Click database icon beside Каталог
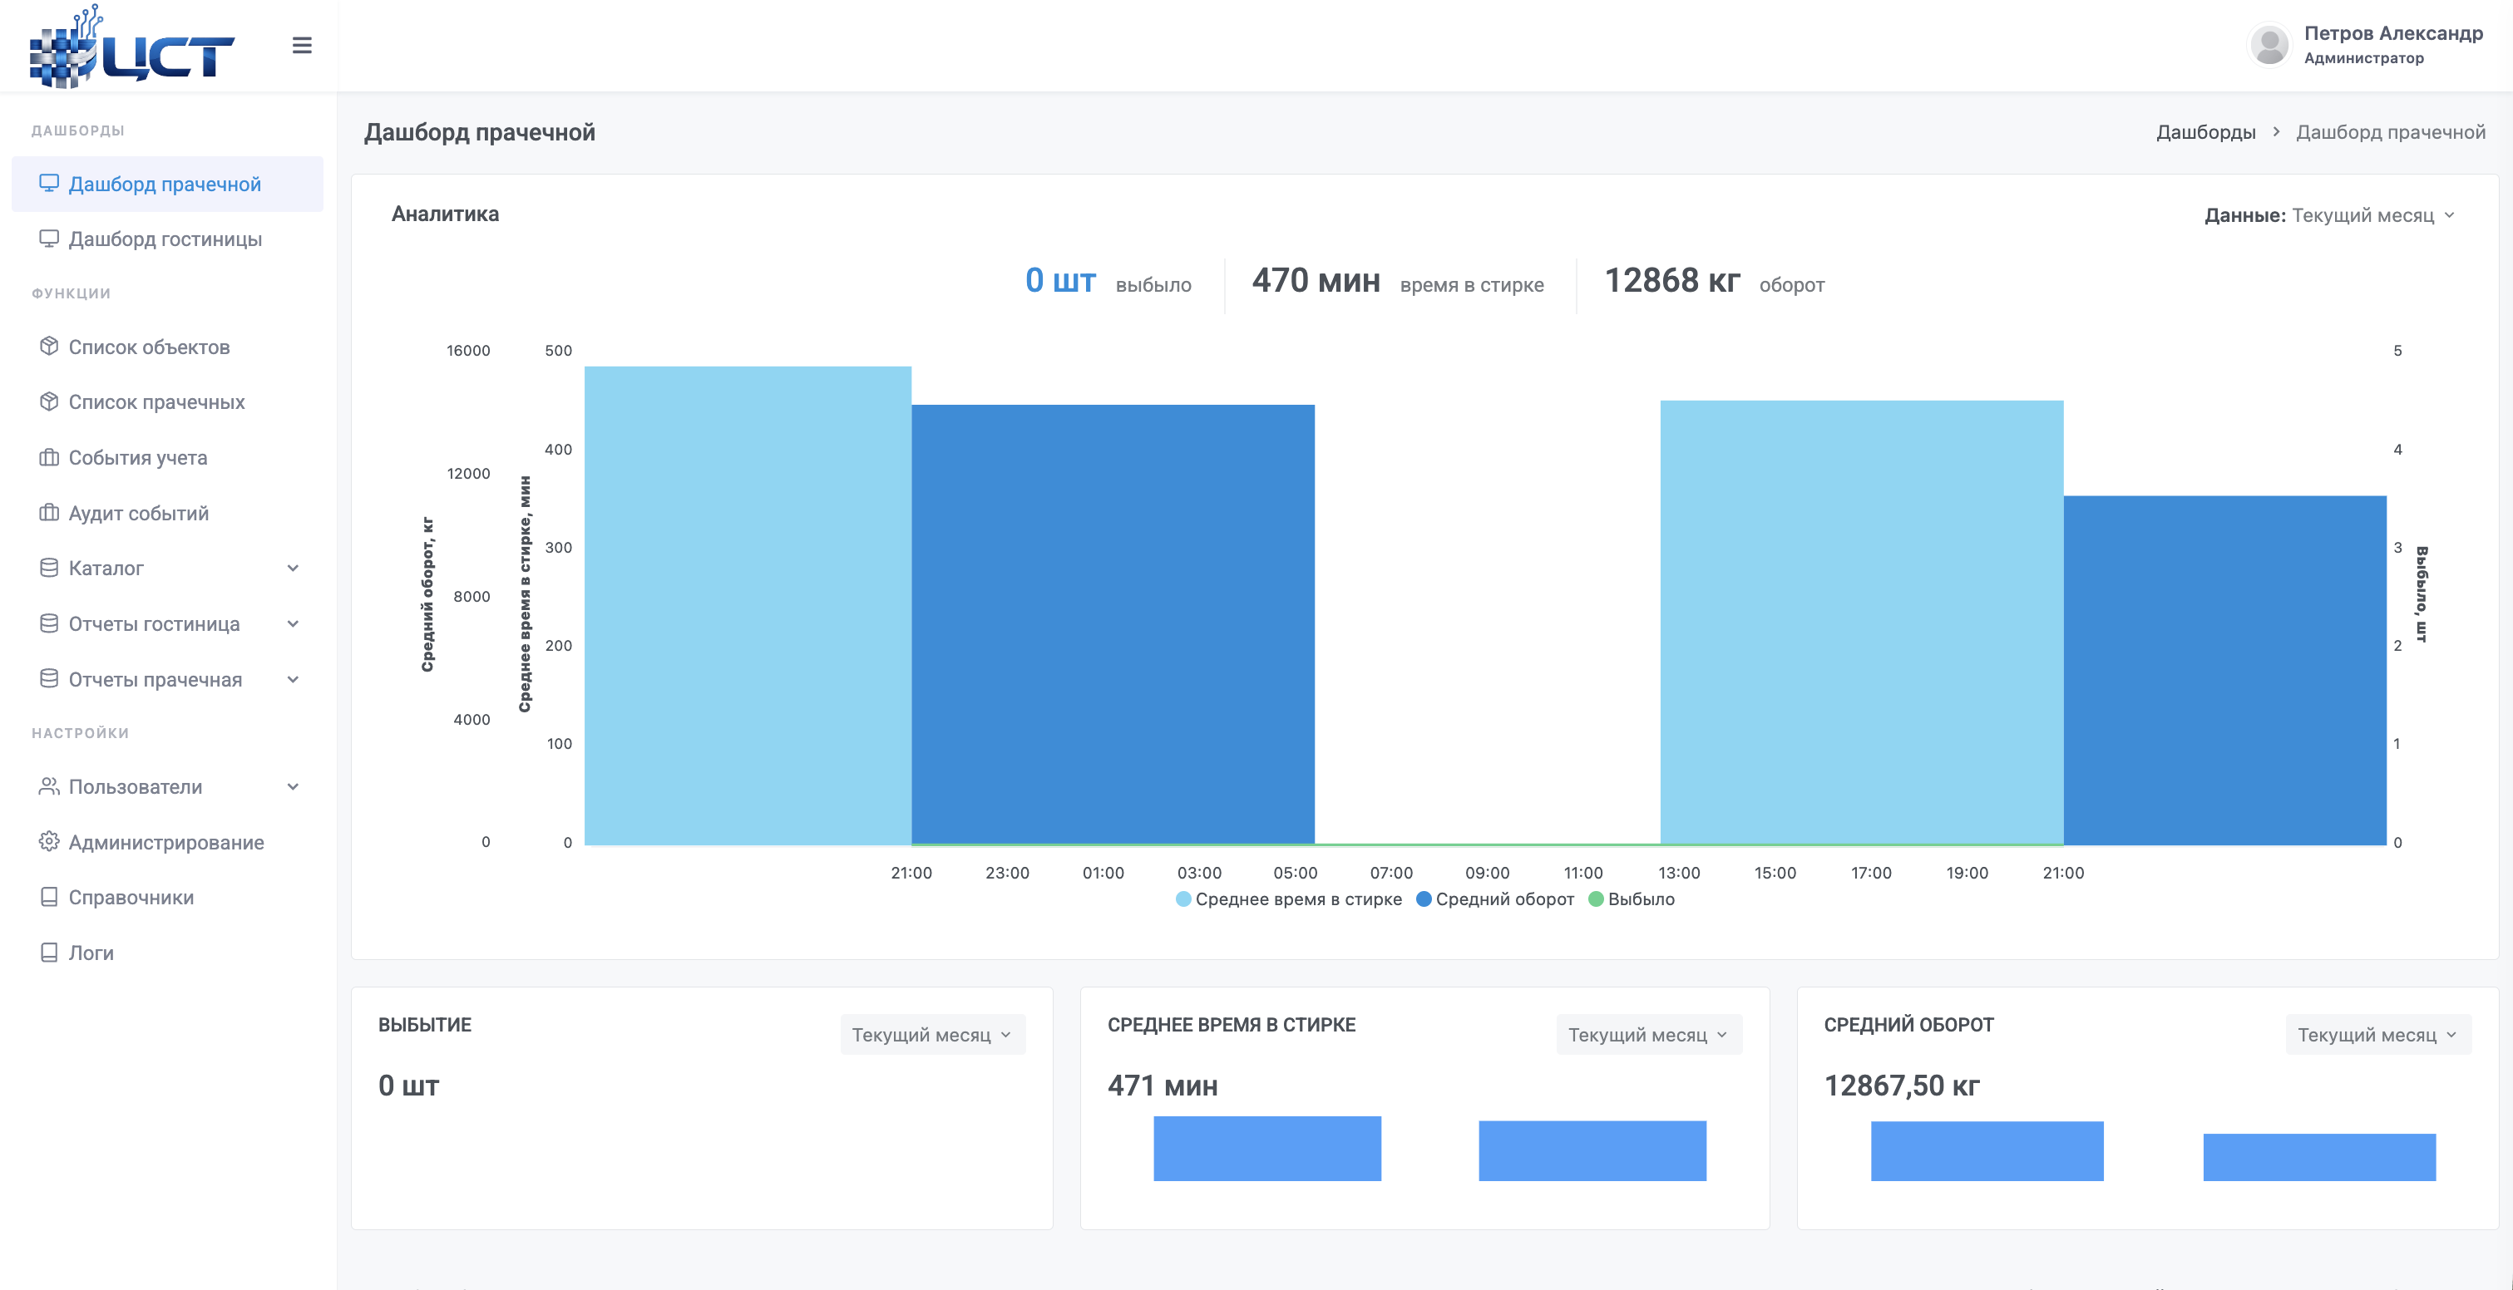Viewport: 2513px width, 1290px height. click(49, 568)
